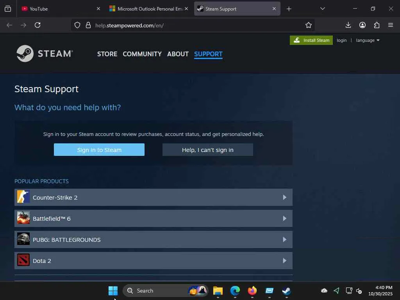Screen dimensions: 400x300
Task: View site security via the padlock icon
Action: [88, 25]
